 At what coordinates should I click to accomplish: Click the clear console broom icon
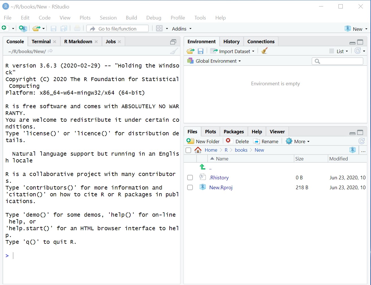[174, 51]
